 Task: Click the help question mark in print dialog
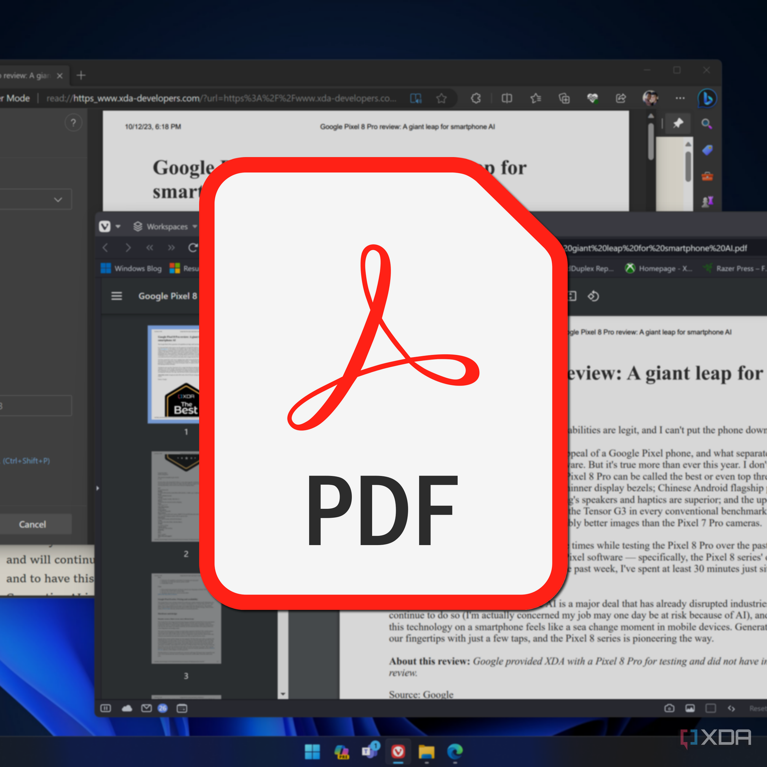(73, 123)
